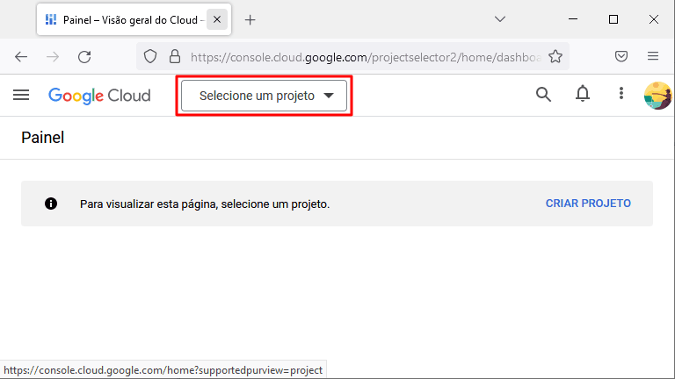Go back with the browser back arrow

click(21, 57)
